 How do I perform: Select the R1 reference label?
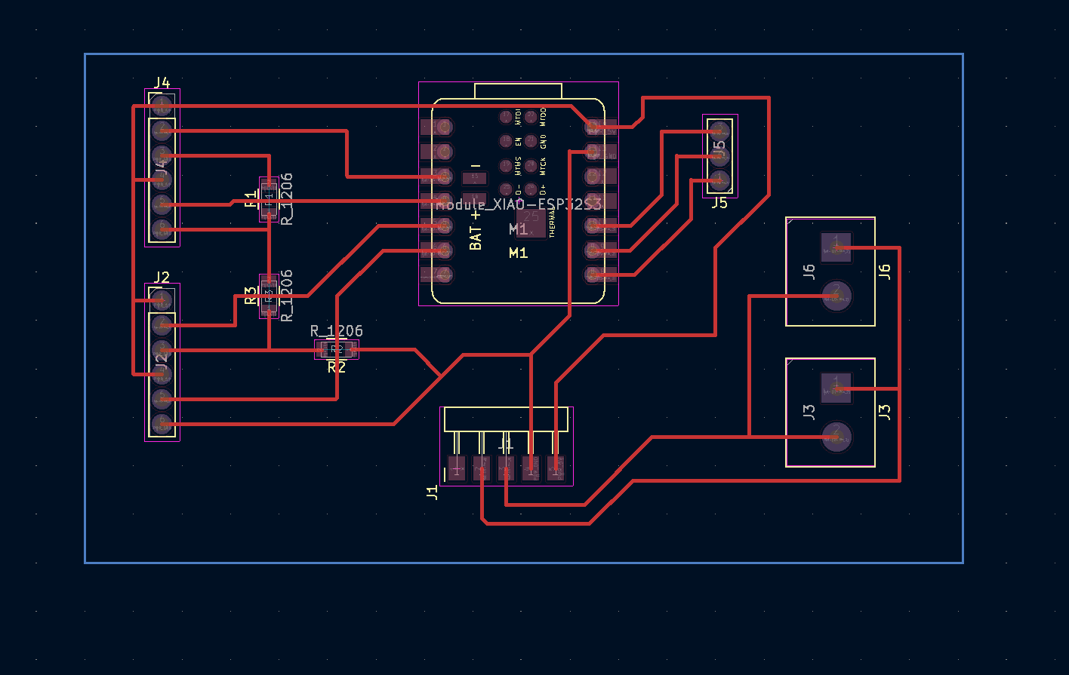[x=251, y=200]
